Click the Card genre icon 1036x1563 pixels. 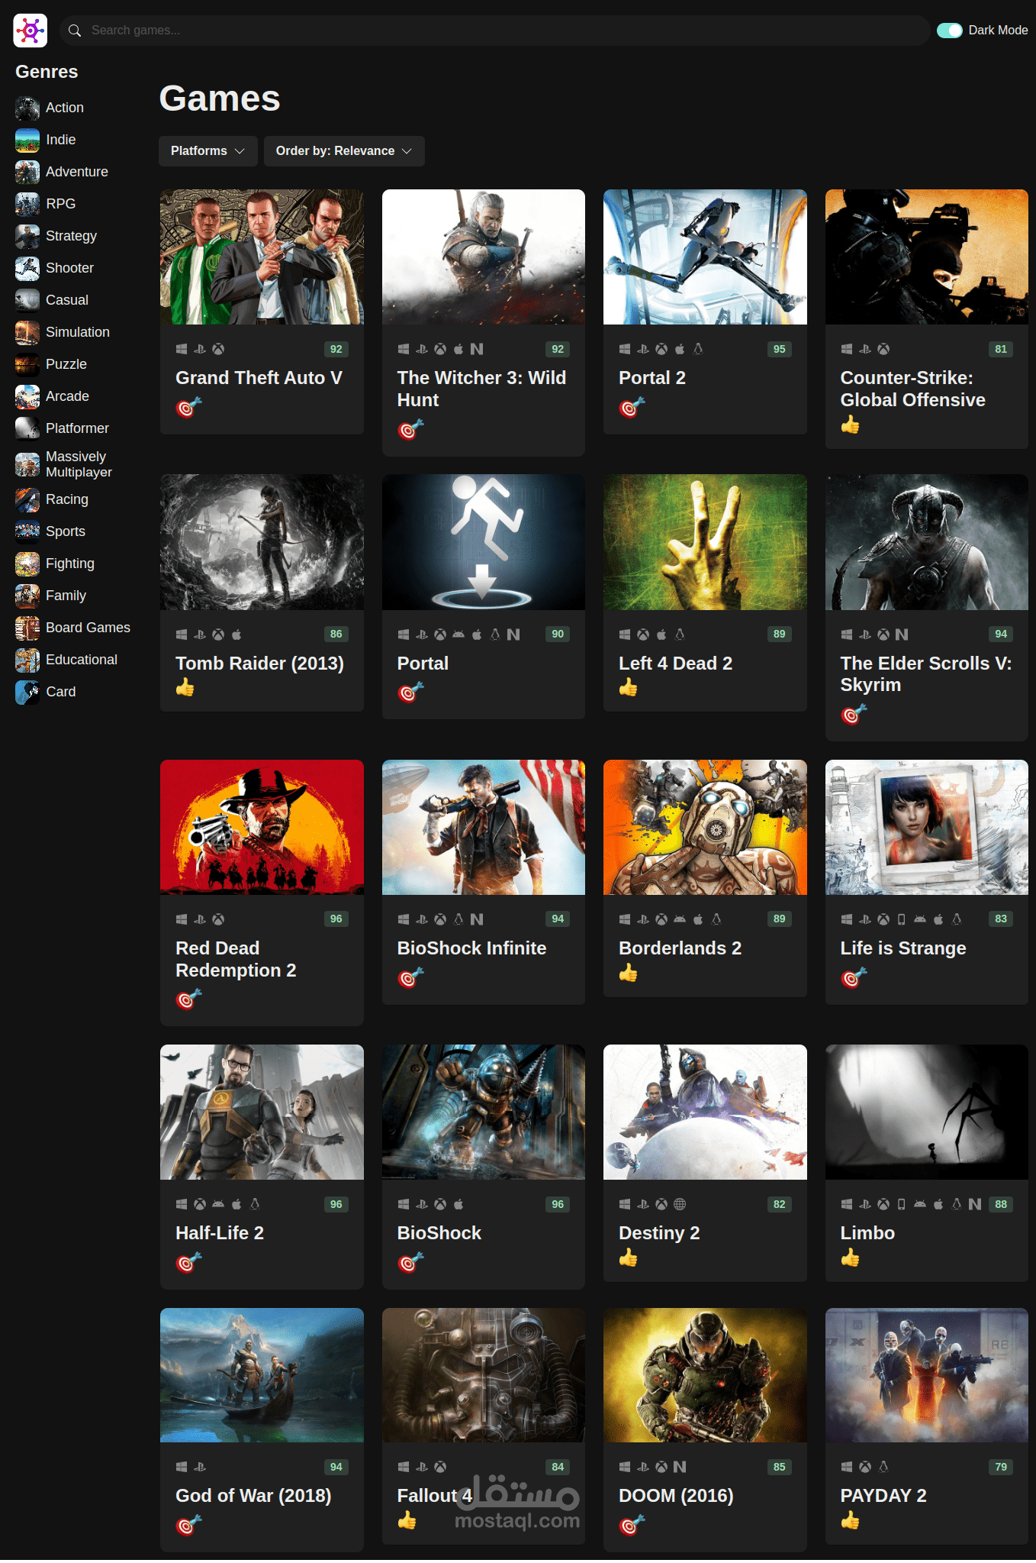click(27, 693)
